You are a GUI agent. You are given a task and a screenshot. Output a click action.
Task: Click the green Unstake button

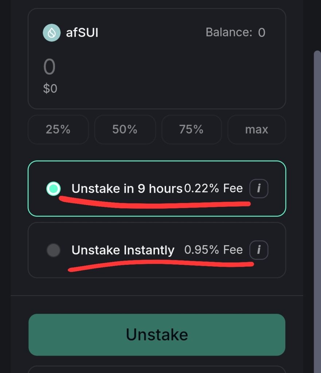pos(157,334)
